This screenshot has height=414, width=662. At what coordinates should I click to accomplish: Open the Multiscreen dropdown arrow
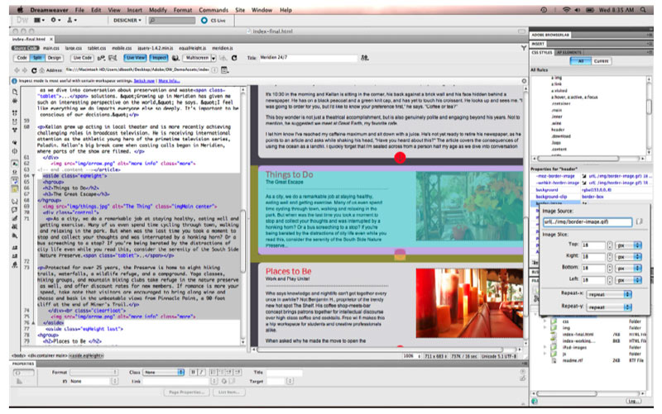click(213, 58)
